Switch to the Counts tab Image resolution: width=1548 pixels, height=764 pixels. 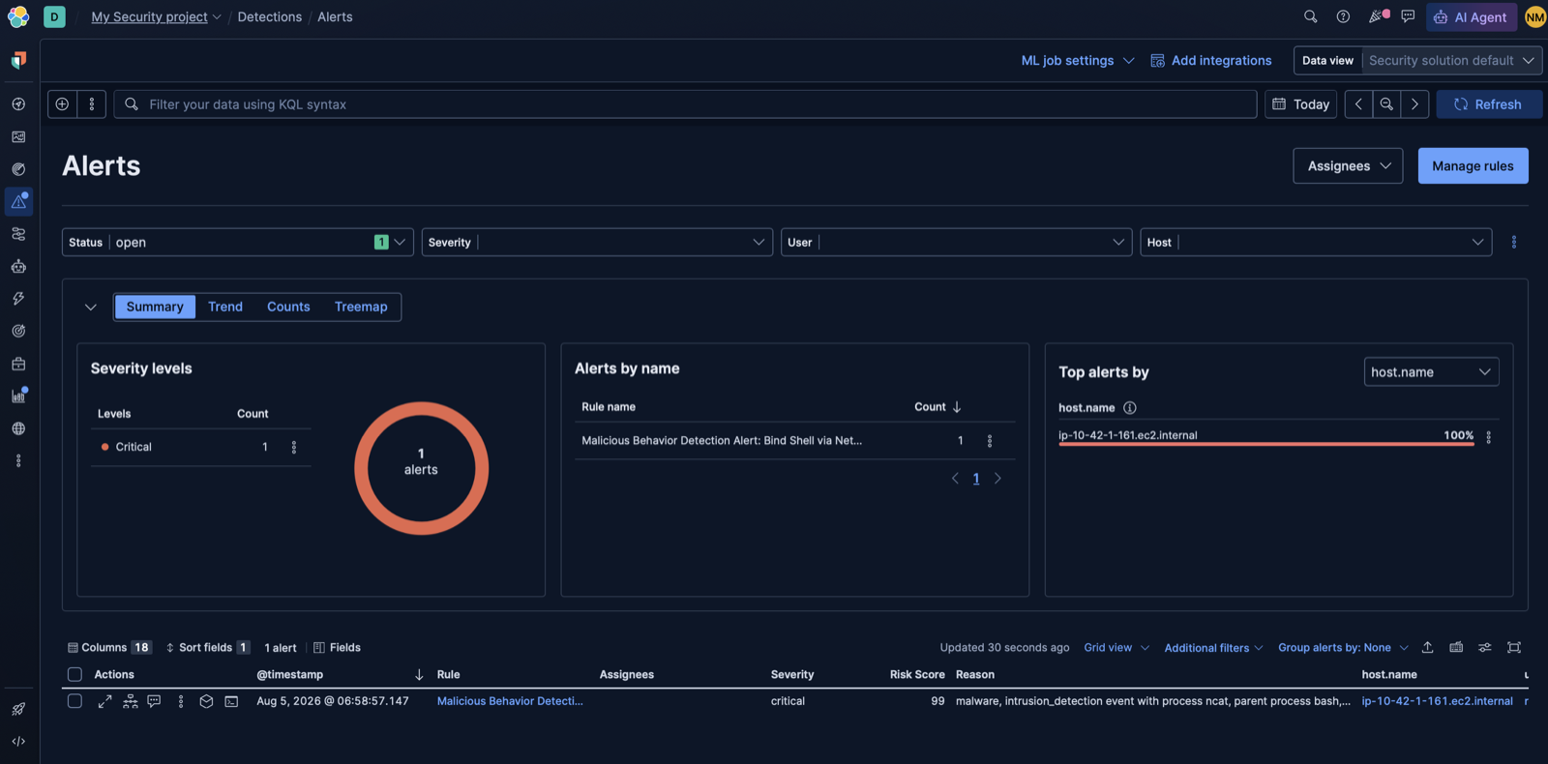[288, 307]
